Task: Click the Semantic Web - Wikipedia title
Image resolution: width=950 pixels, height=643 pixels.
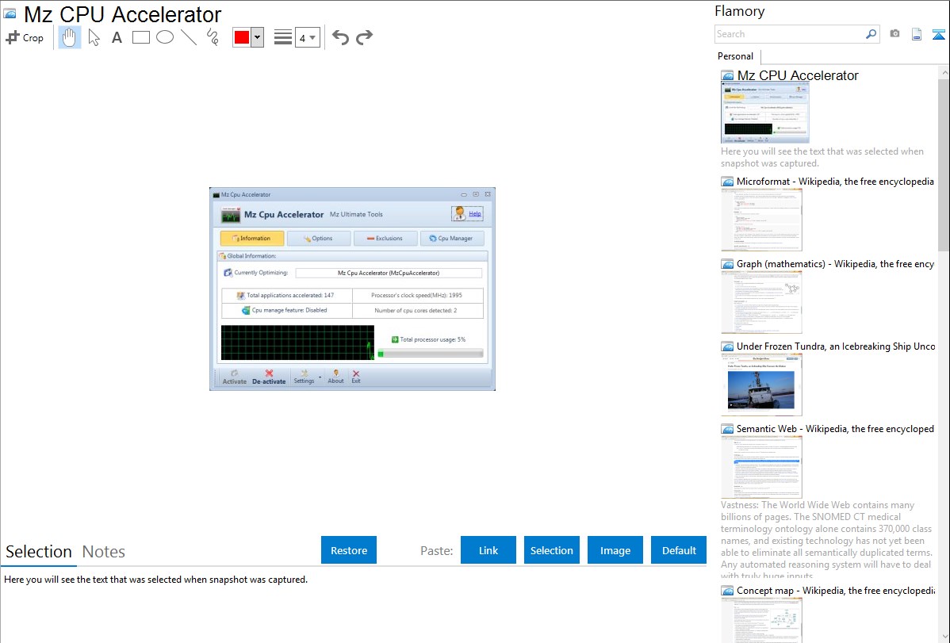Action: [x=835, y=428]
